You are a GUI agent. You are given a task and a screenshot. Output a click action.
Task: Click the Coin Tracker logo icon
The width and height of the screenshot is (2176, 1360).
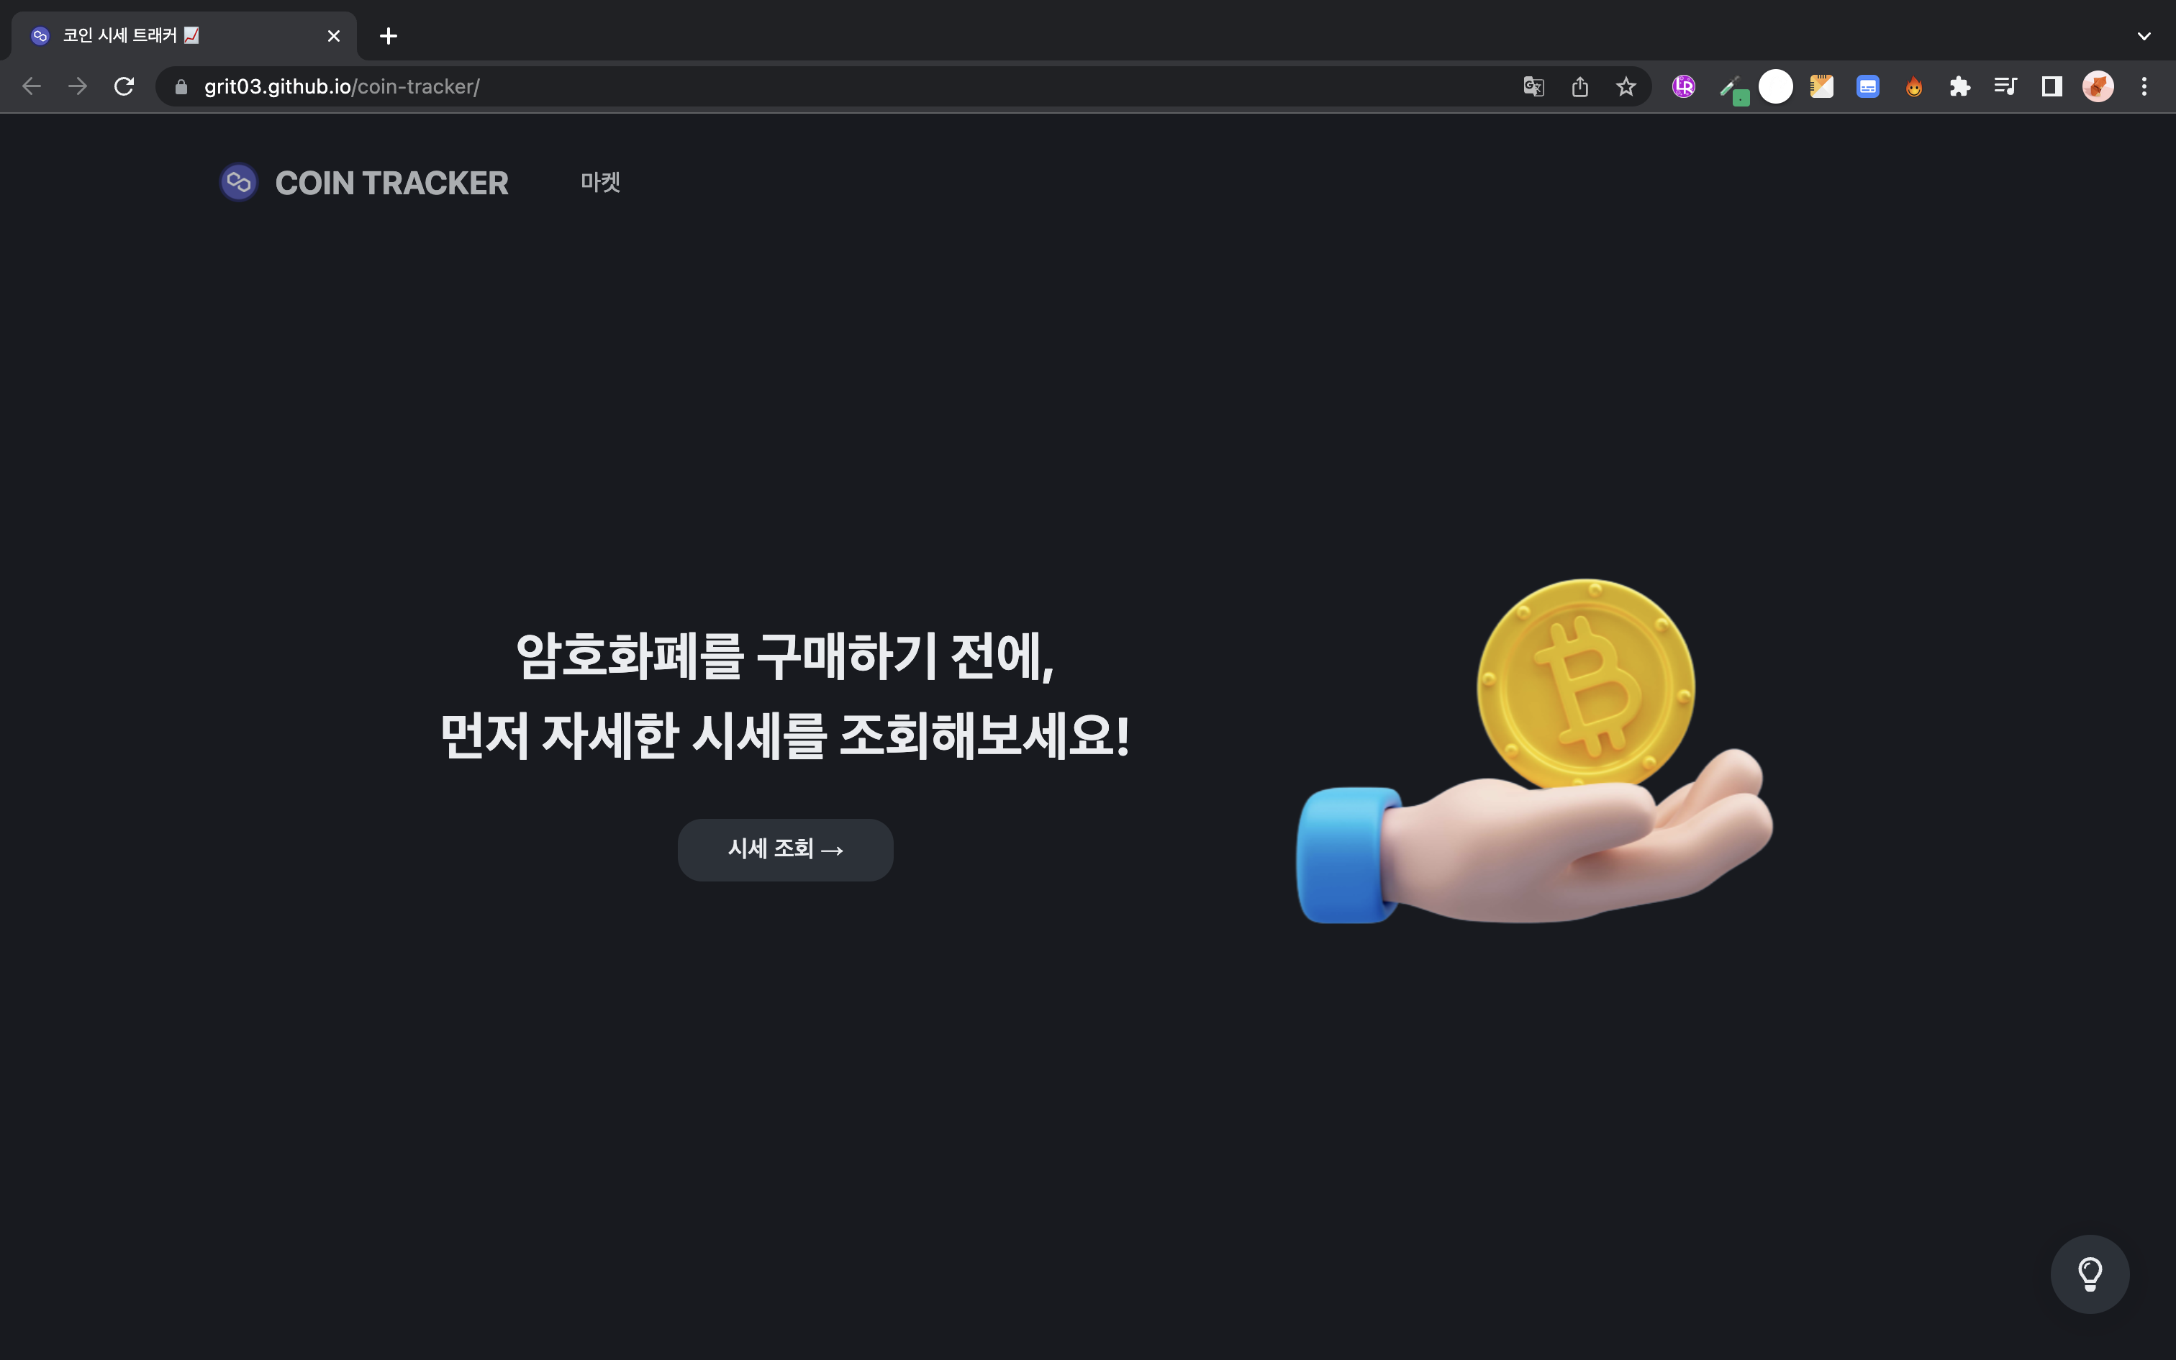[238, 183]
